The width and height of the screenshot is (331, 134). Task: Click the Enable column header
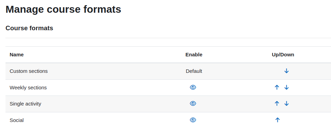pyautogui.click(x=194, y=55)
